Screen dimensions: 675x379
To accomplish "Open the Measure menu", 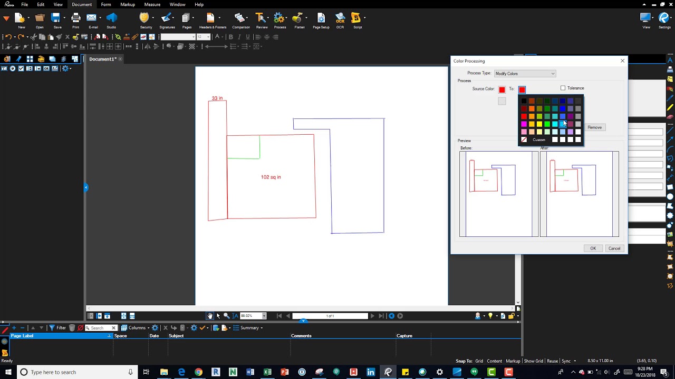I will coord(152,5).
